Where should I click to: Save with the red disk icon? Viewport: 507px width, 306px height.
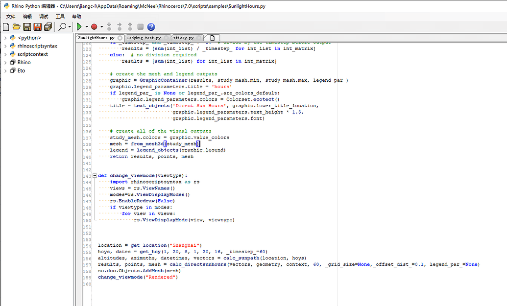[x=38, y=26]
